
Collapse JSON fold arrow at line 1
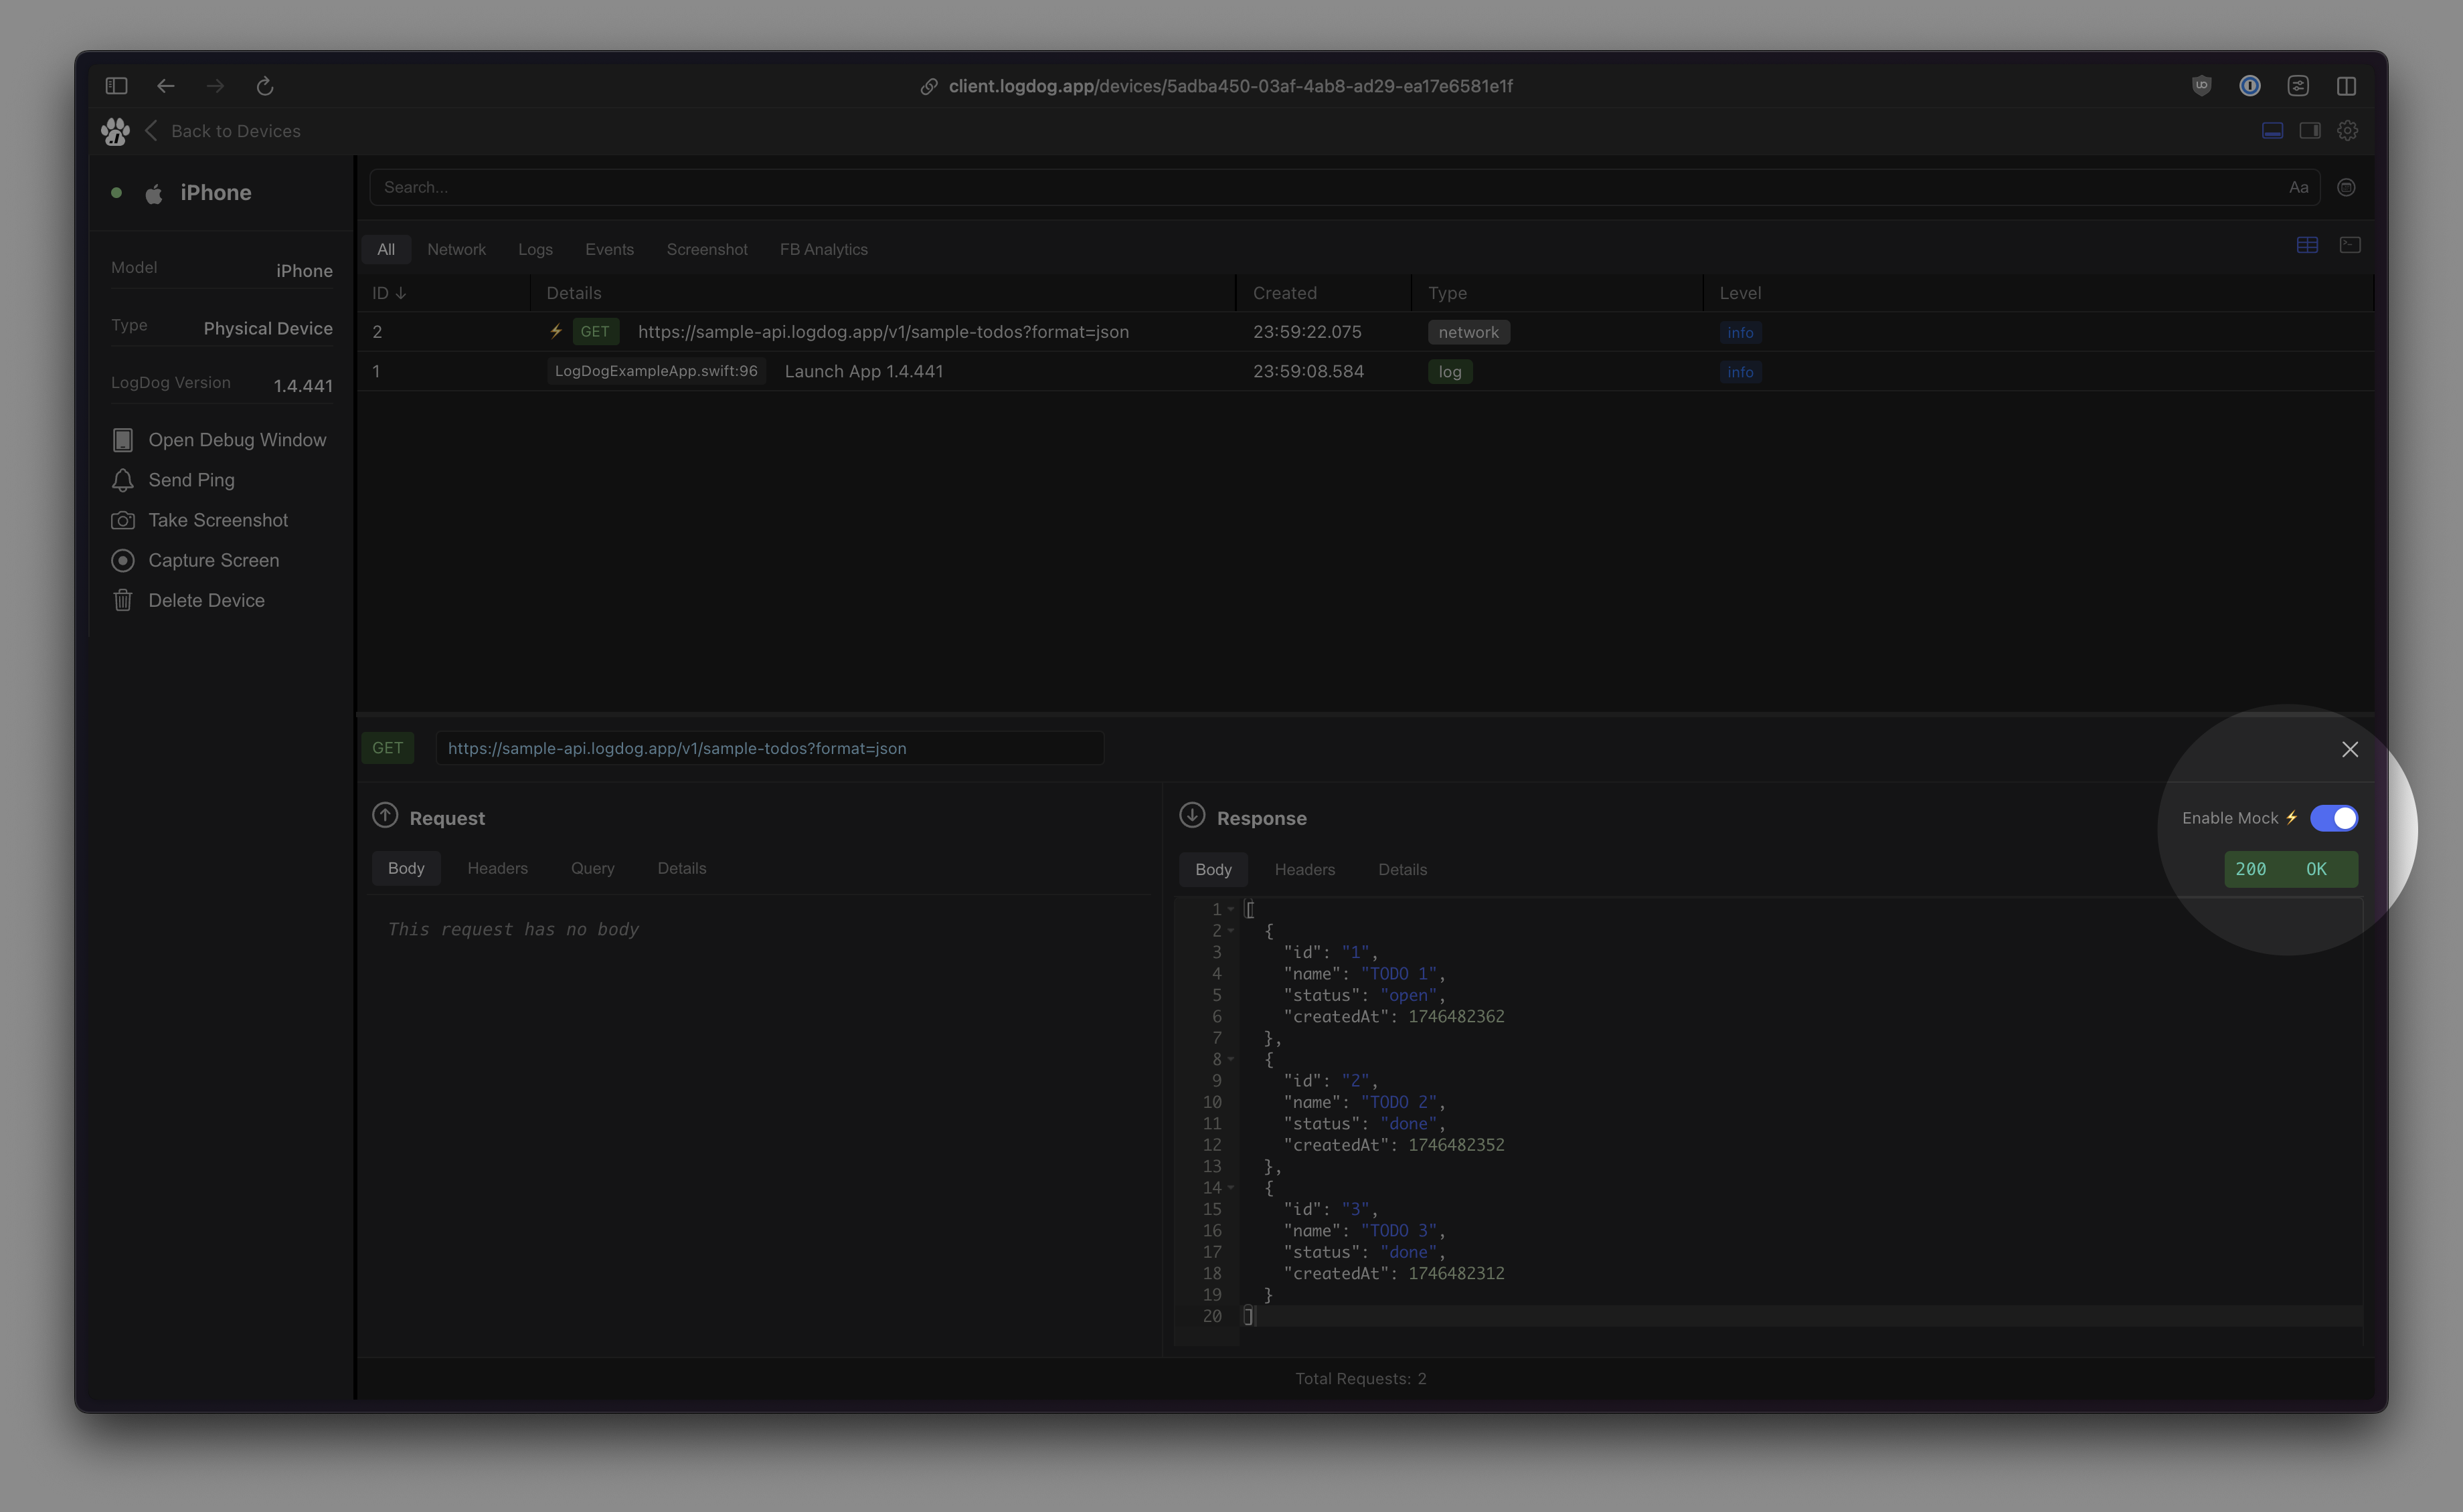1231,909
